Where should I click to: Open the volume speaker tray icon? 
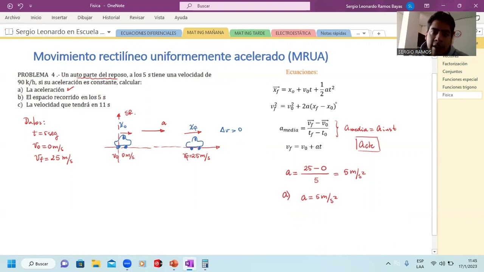point(442,264)
